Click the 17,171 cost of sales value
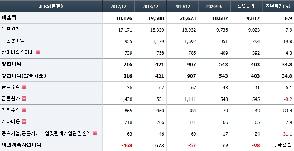The width and height of the screenshot is (294, 151). point(125,30)
